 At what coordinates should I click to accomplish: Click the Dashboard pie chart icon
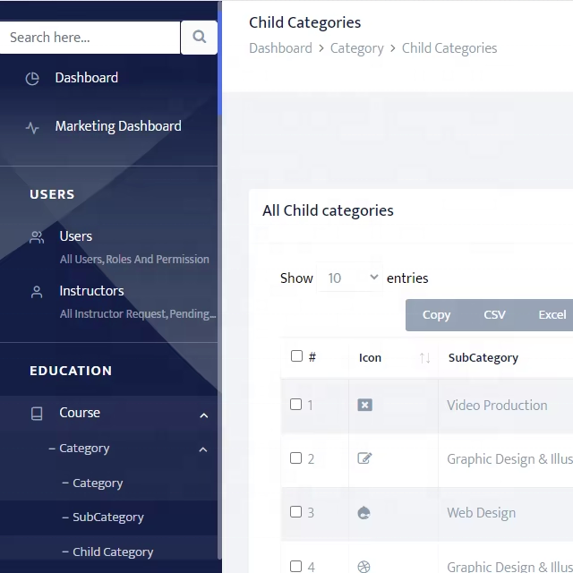32,78
